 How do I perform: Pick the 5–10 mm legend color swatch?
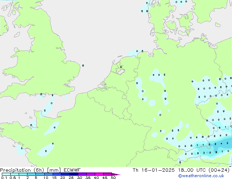click(40, 174)
